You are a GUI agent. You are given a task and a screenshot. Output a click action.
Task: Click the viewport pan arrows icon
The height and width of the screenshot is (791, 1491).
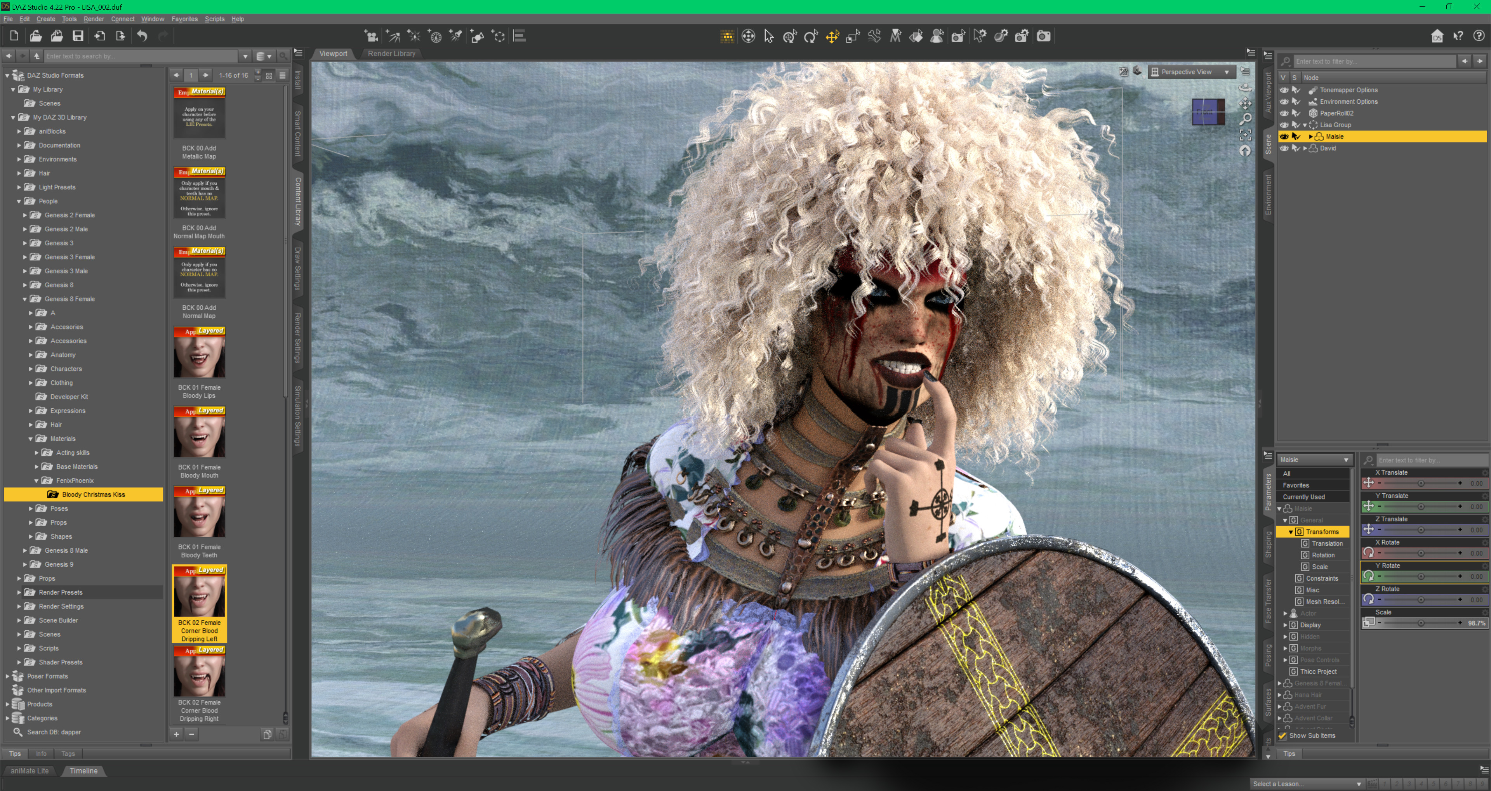pos(1246,104)
